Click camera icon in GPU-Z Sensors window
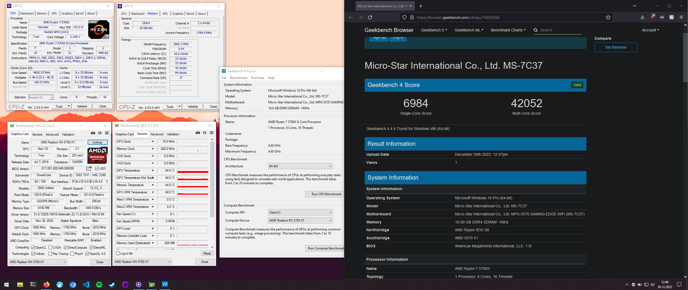688x290 pixels. click(198, 133)
